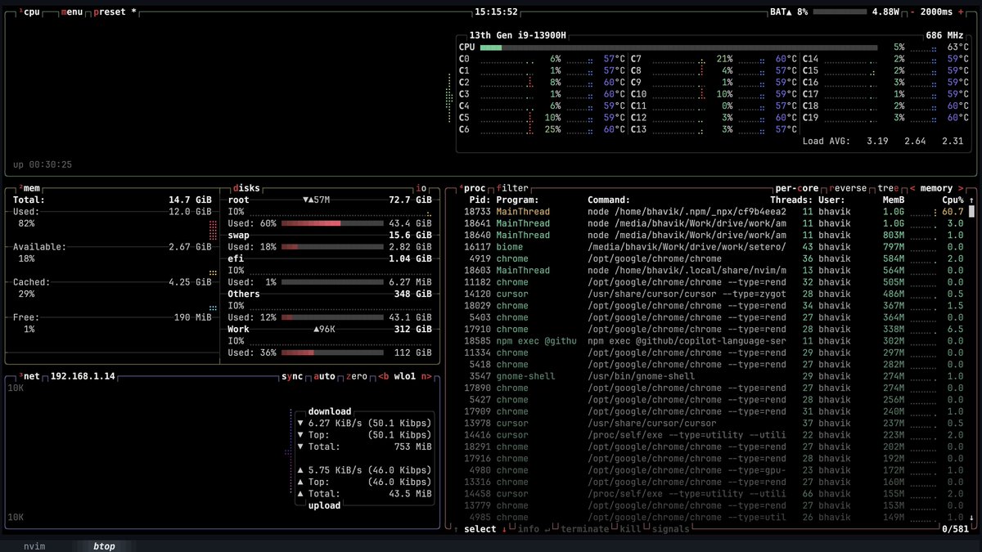Toggle io mode in disks panel
982x552 pixels.
[x=421, y=188]
